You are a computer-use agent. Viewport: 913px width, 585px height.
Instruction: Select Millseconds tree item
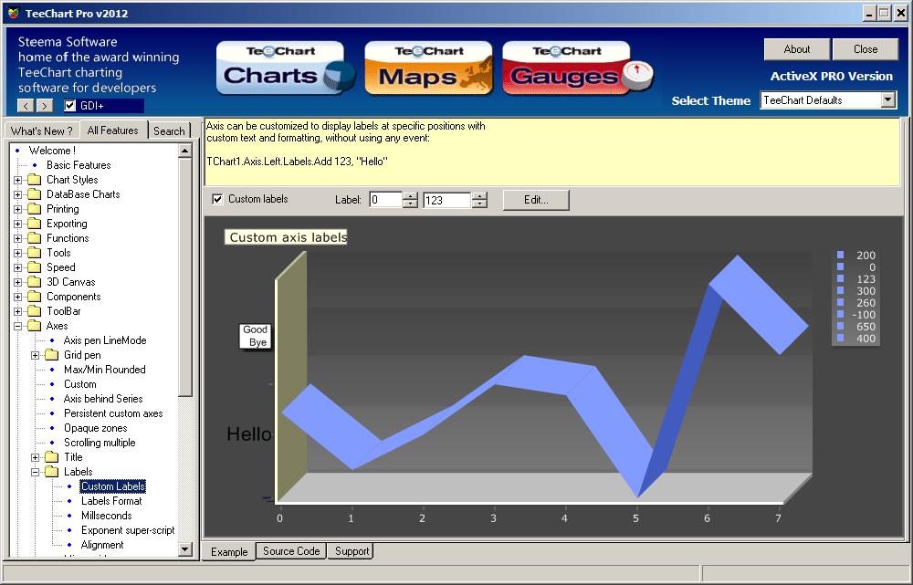(107, 515)
